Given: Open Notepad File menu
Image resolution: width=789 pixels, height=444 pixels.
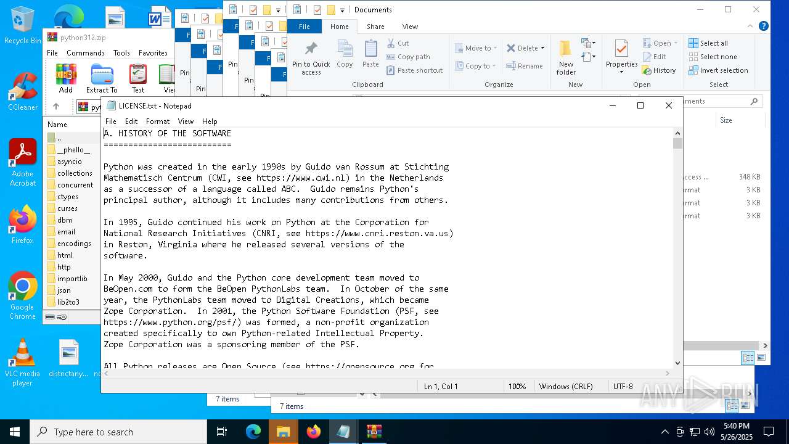Looking at the screenshot, I should pyautogui.click(x=111, y=121).
